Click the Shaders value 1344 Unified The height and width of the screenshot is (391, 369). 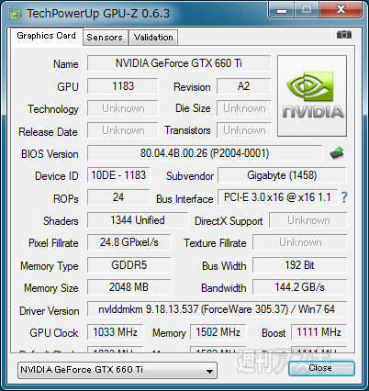click(x=138, y=220)
